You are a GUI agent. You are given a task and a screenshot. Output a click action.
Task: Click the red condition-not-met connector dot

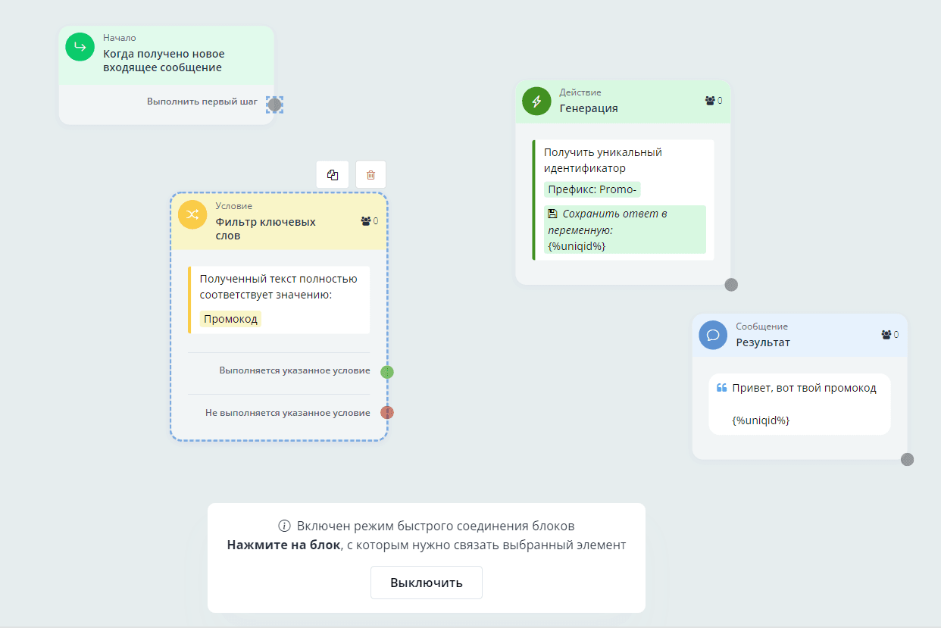pyautogui.click(x=387, y=413)
